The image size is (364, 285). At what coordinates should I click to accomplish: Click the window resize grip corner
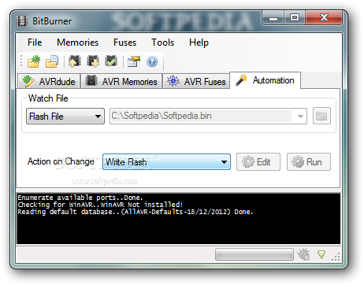coord(336,257)
